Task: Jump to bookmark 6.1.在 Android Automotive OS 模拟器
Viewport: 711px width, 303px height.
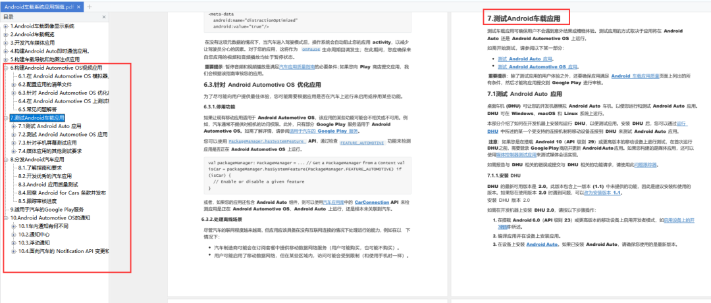Action: [63, 76]
